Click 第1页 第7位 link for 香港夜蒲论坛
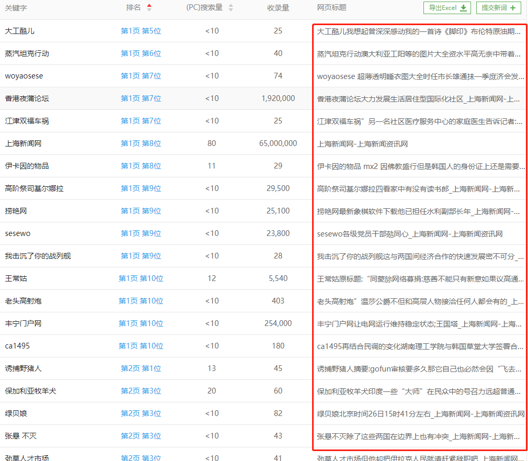Image resolution: width=528 pixels, height=461 pixels. tap(140, 98)
